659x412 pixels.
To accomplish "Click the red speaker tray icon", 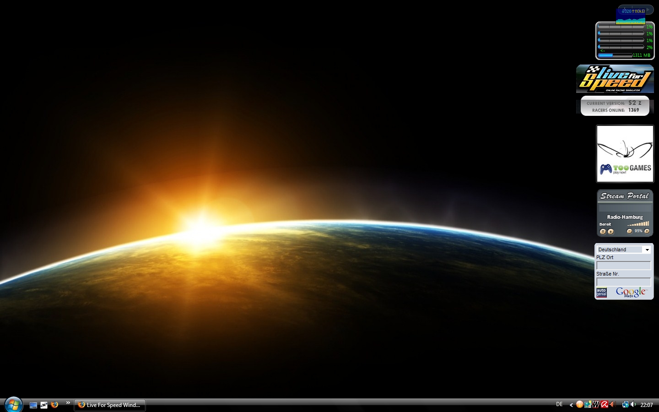I will (x=612, y=404).
